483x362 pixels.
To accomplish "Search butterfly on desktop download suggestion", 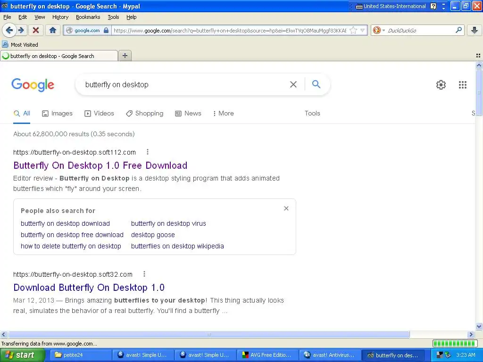I will 65,223.
